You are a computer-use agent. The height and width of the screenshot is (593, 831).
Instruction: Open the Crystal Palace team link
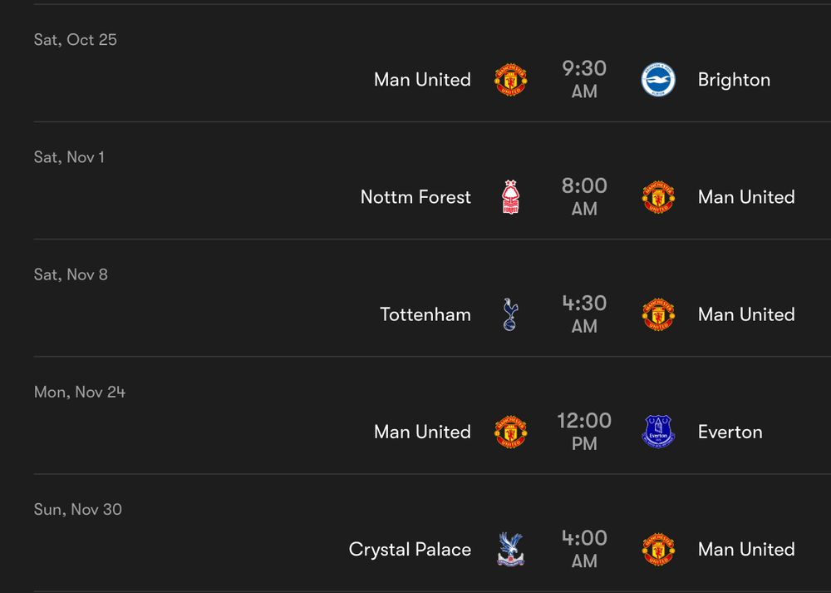click(x=410, y=550)
